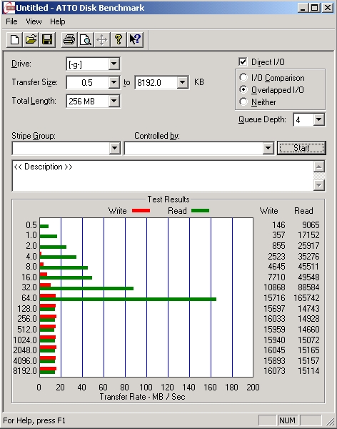Open the File menu
The height and width of the screenshot is (429, 337).
coord(11,21)
